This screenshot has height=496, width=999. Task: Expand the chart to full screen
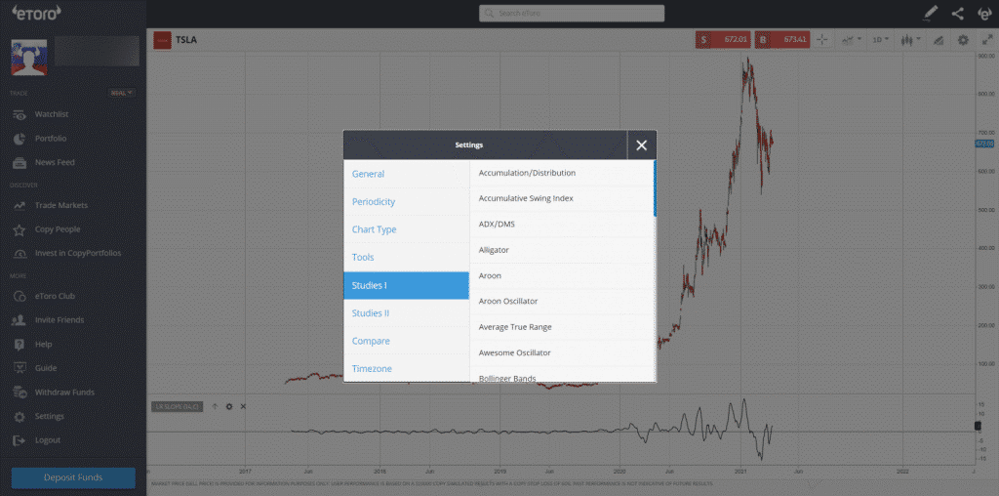987,39
